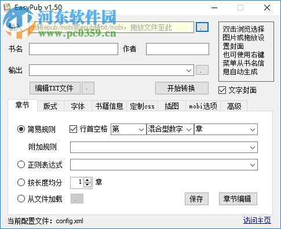
Task: Switch to the 插图 tab
Action: pyautogui.click(x=171, y=106)
